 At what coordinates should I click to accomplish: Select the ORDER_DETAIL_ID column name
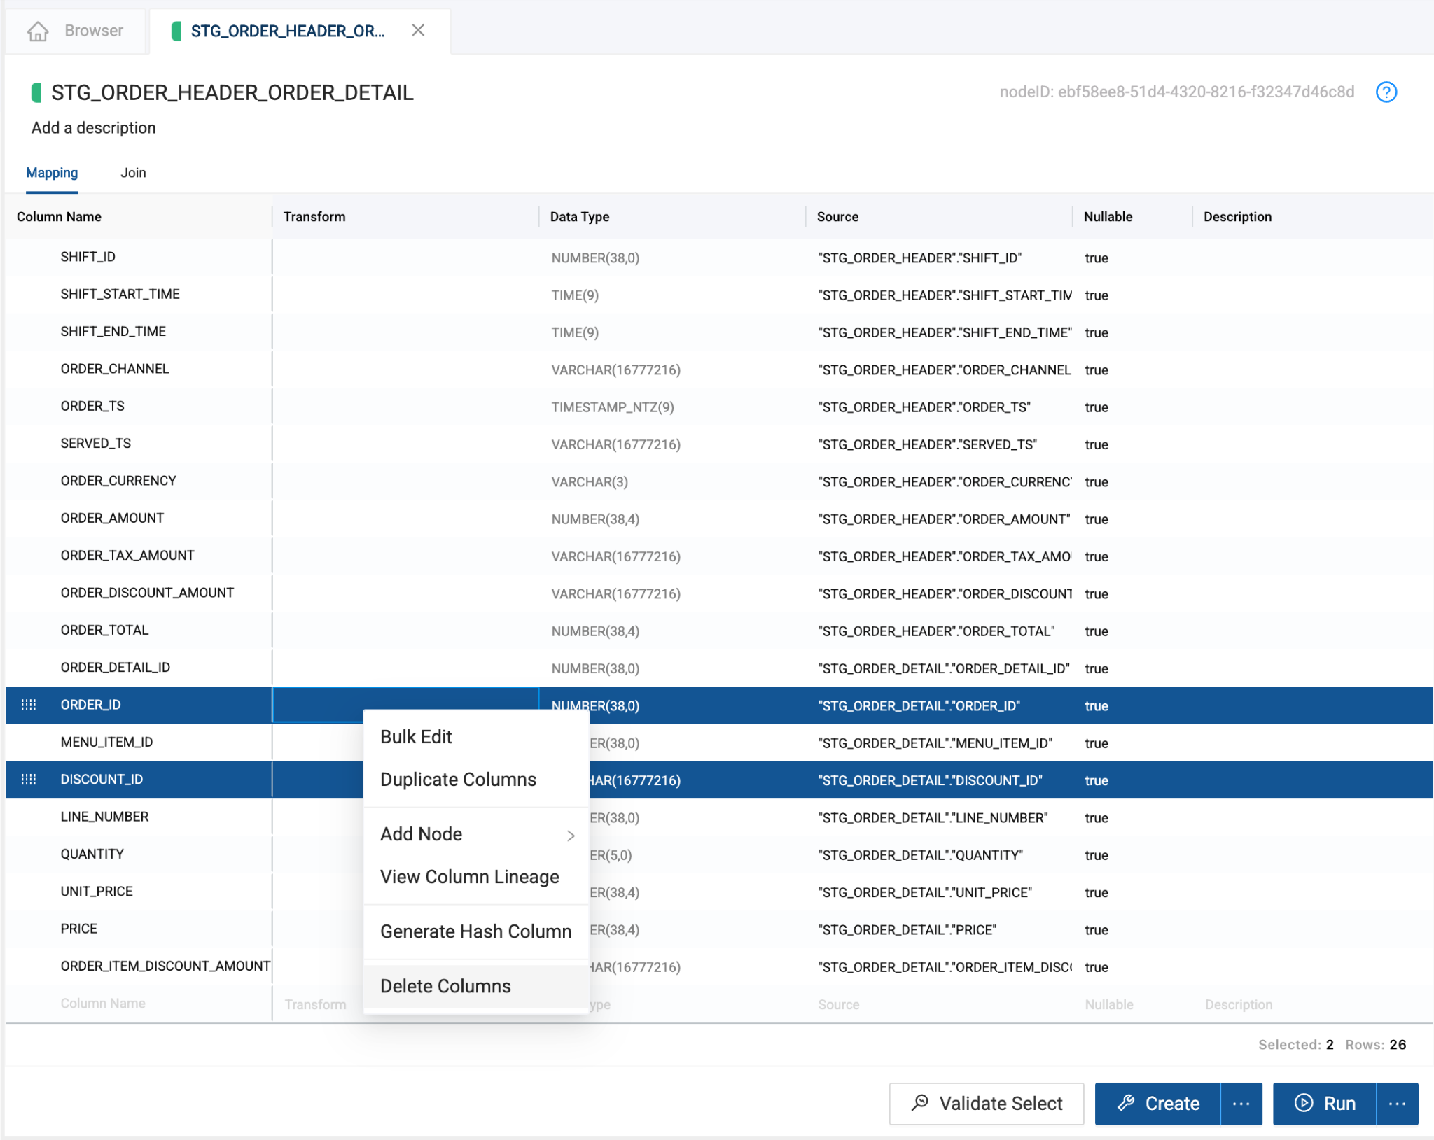[x=116, y=668]
